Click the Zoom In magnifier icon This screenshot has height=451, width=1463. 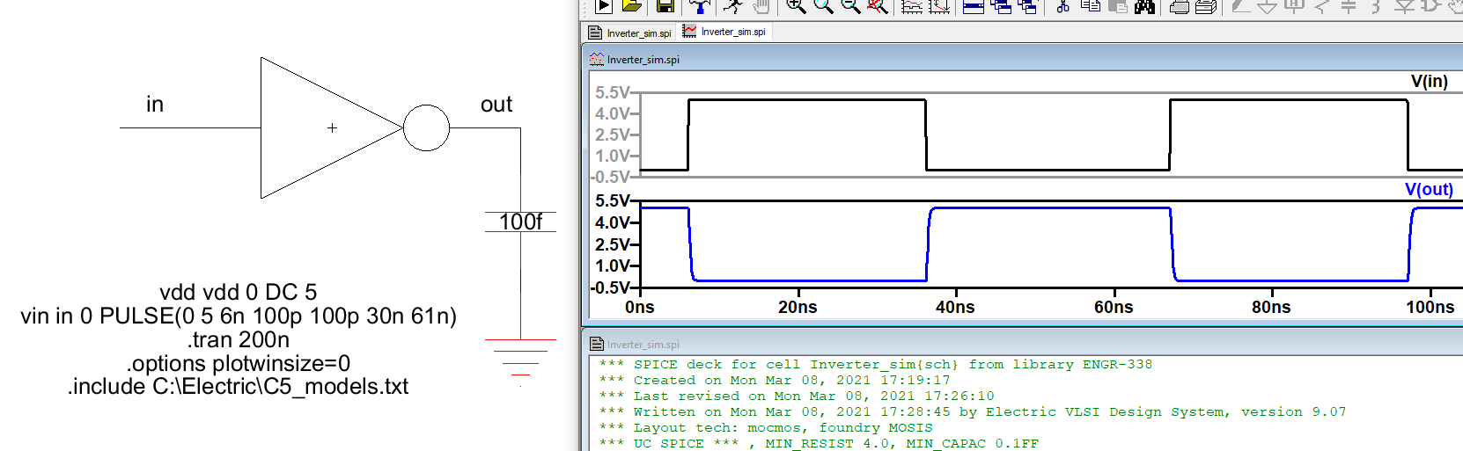[x=796, y=6]
